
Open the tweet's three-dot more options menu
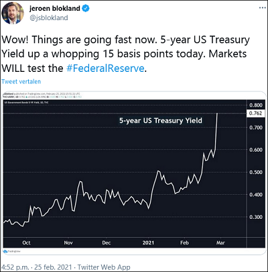click(x=263, y=8)
